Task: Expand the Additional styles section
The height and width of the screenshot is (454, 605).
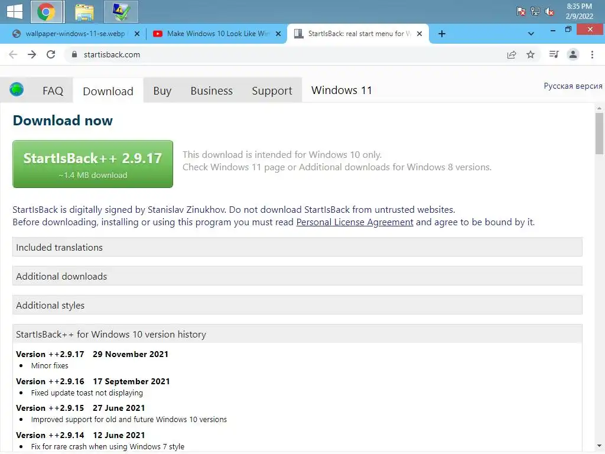Action: point(297,305)
